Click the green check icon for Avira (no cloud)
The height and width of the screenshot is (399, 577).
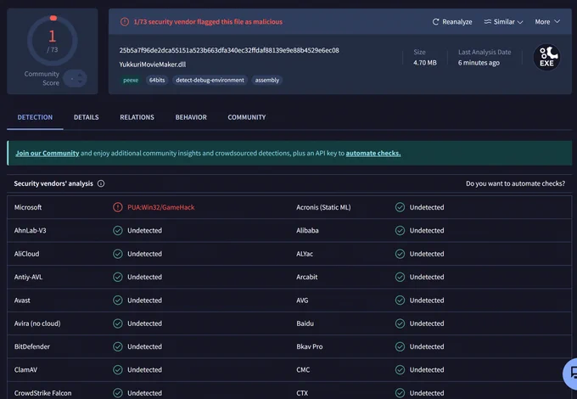pyautogui.click(x=118, y=323)
